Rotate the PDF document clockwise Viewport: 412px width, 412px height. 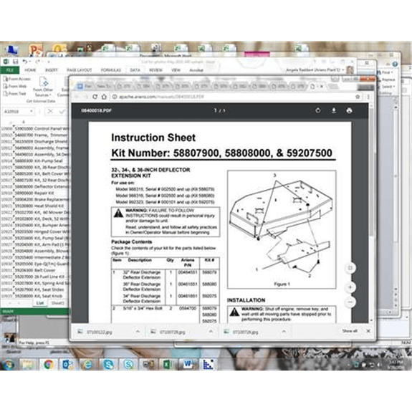click(x=318, y=110)
